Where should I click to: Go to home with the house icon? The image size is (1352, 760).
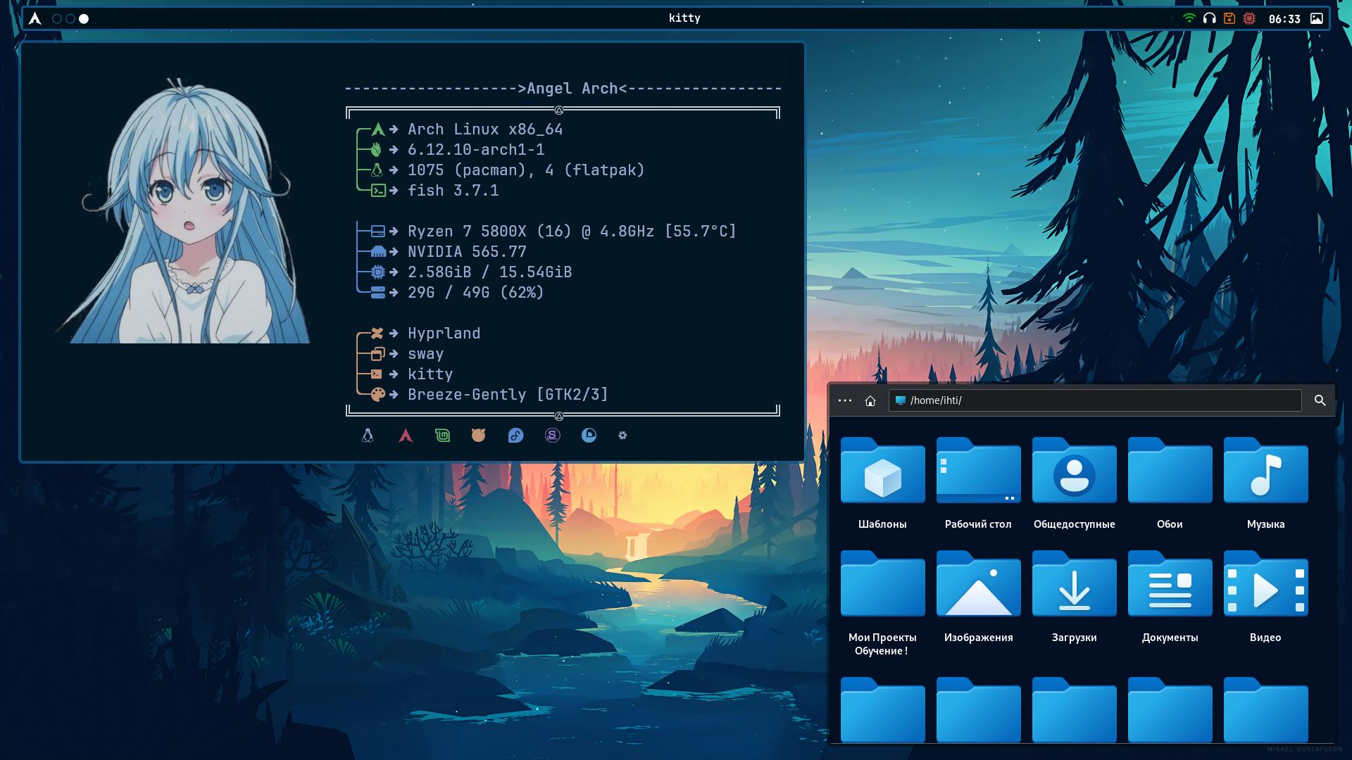pos(870,400)
